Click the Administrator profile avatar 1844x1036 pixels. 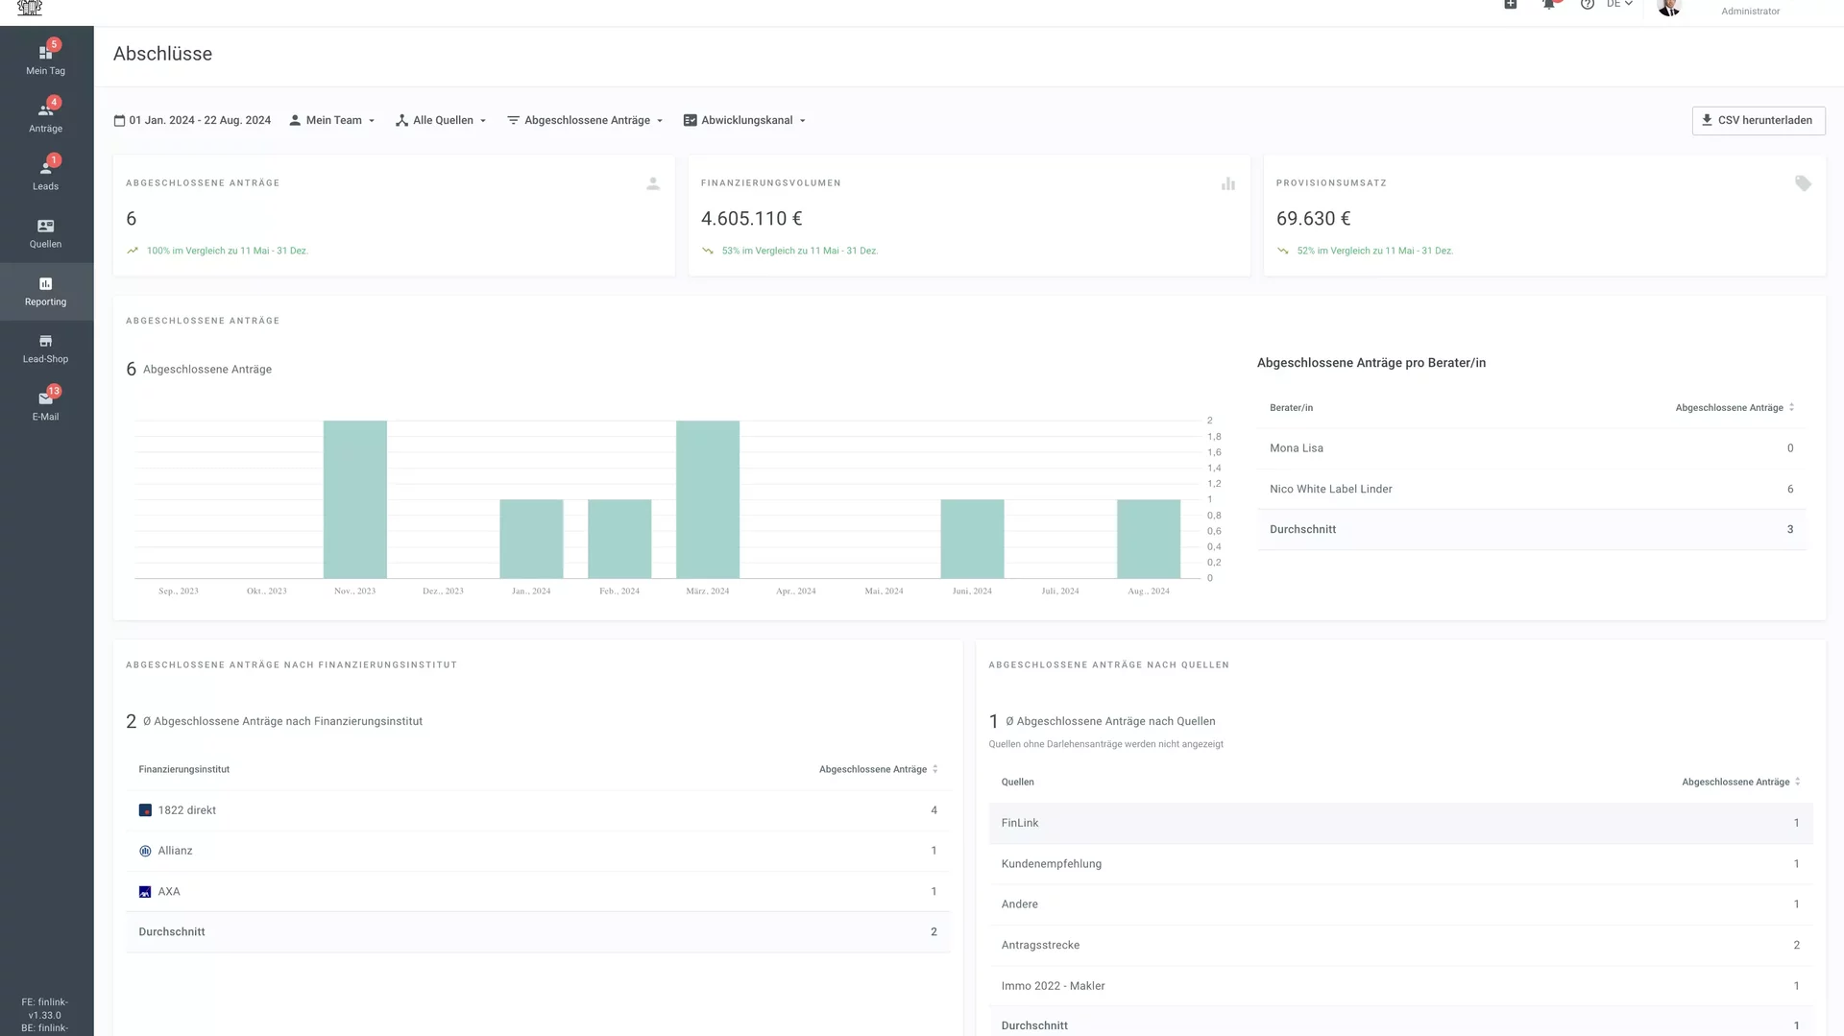click(x=1668, y=10)
